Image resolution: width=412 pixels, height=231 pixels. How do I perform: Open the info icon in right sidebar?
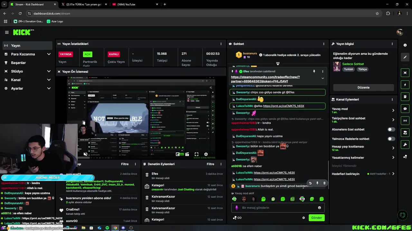pos(405,45)
